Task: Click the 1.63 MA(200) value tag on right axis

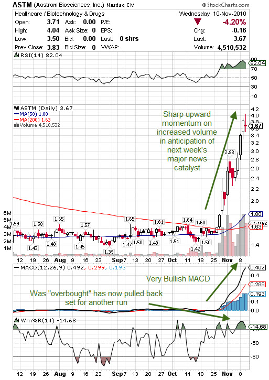Action: click(x=256, y=227)
